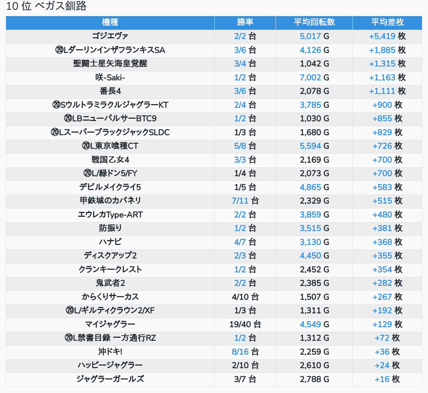Select the 19/40 台 win rate

pyautogui.click(x=245, y=325)
